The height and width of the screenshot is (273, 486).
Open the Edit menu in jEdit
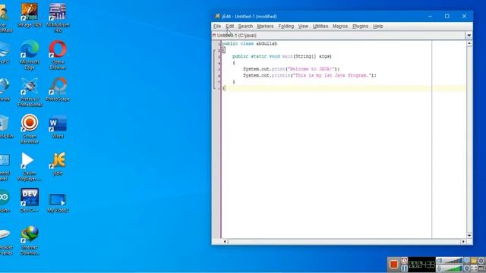[x=229, y=27]
